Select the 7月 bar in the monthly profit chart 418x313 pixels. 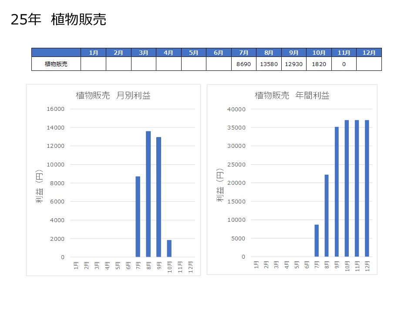[x=138, y=216]
